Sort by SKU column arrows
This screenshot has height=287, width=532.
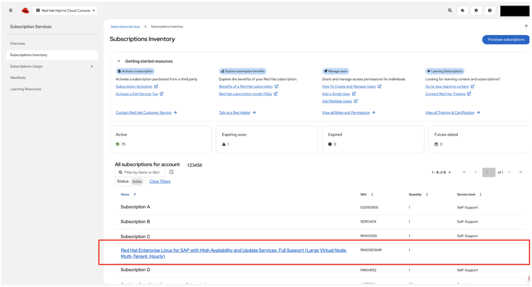(372, 194)
